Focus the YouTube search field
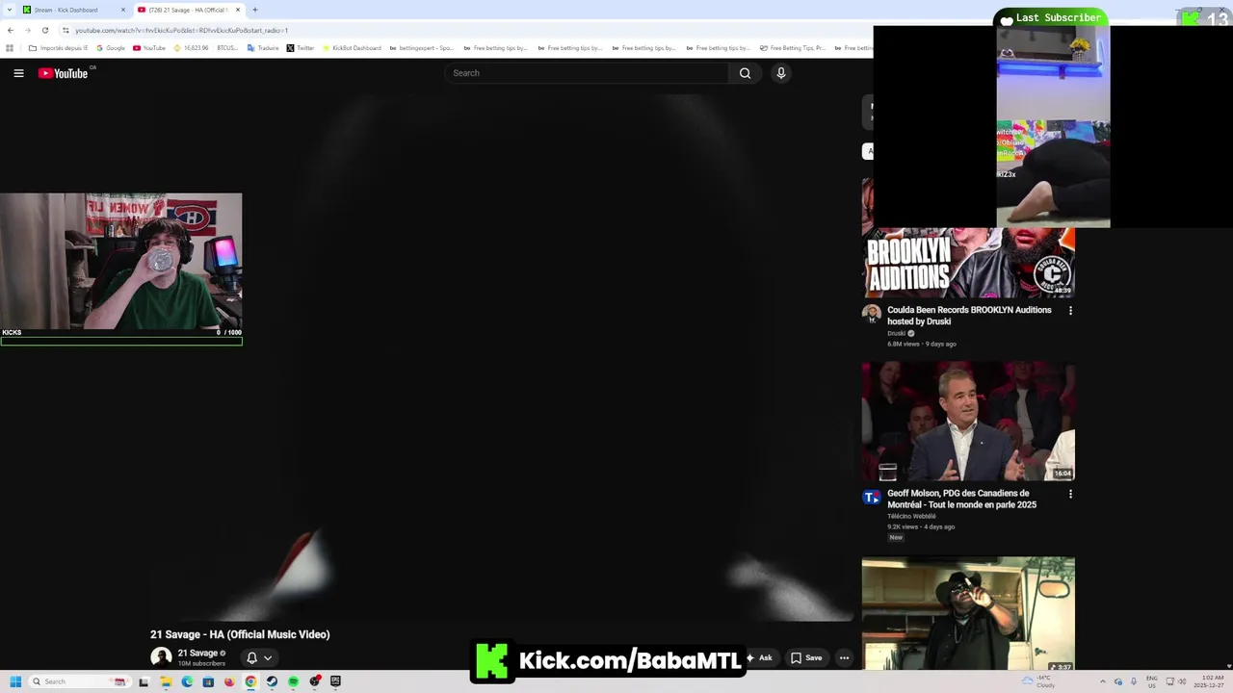1233x693 pixels. pyautogui.click(x=588, y=73)
